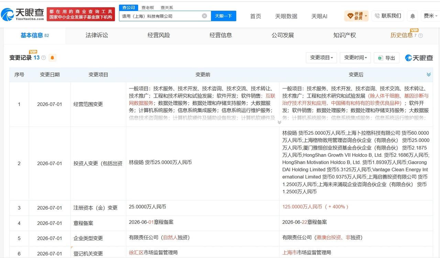The width and height of the screenshot is (440, 258).
Task: Click the 联系我们 button
Action: pos(388,16)
